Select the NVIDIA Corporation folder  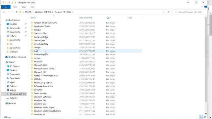[x=43, y=83]
